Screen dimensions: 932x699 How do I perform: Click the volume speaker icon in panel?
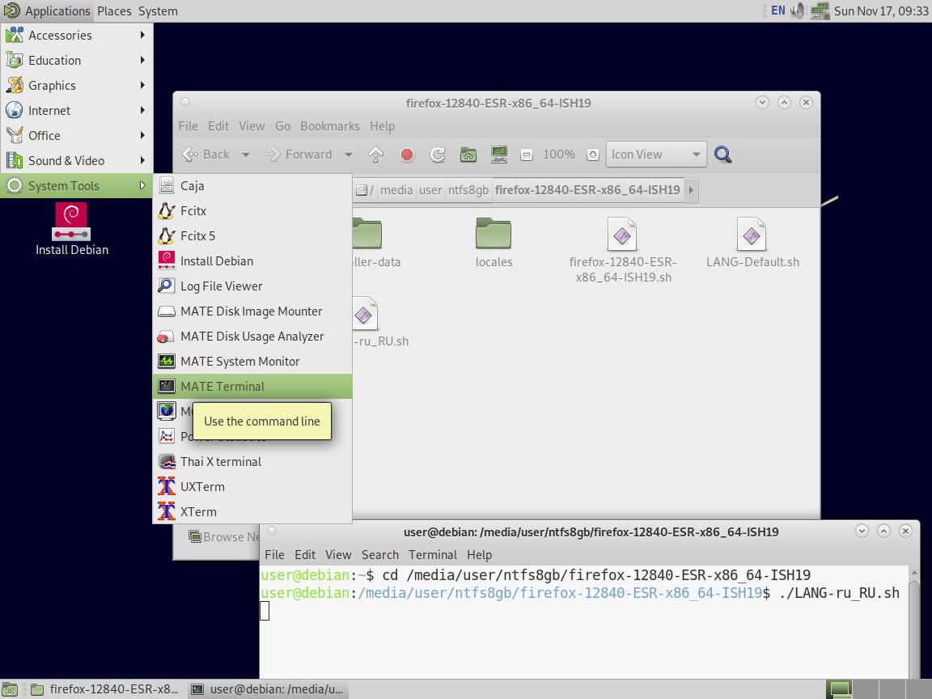798,11
